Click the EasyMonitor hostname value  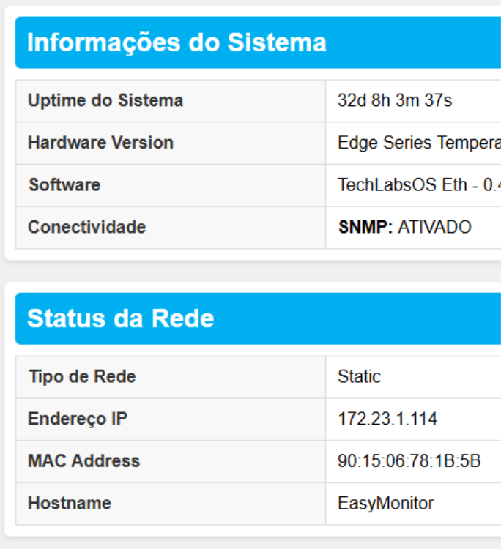[x=385, y=504]
